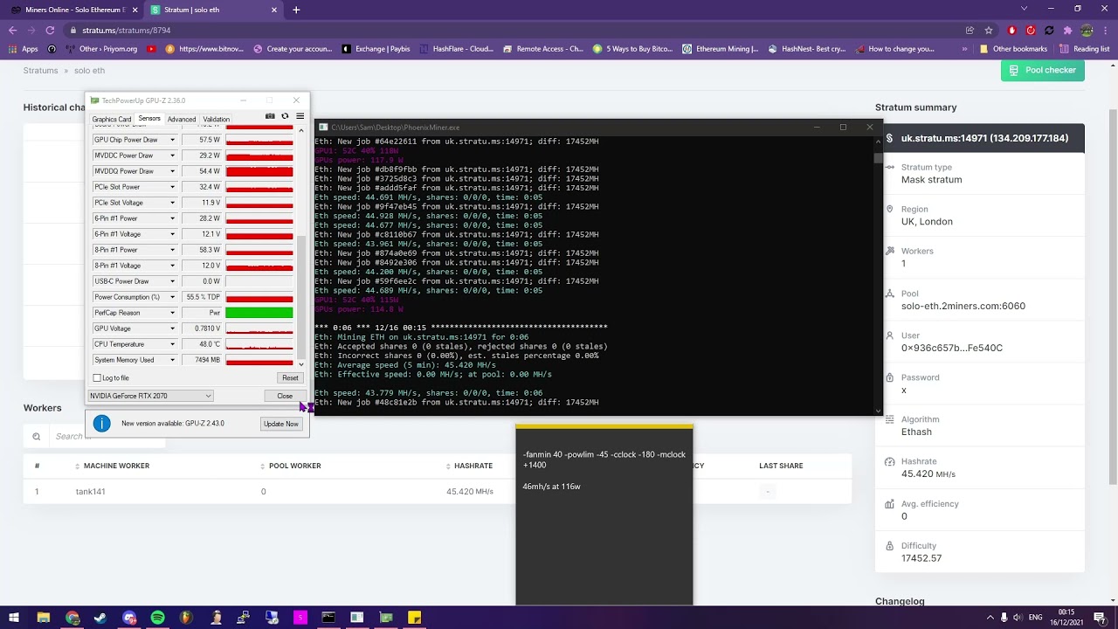
Task: Click the blue info icon about the new GPU-Z version
Action: tap(102, 424)
